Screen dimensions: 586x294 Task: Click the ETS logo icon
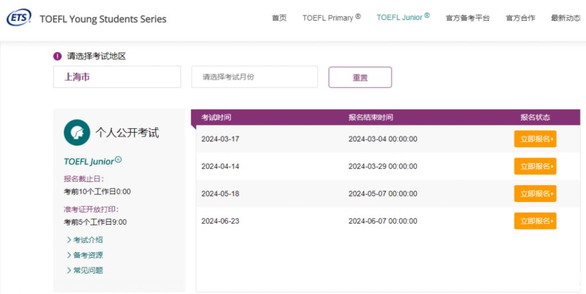coord(19,18)
